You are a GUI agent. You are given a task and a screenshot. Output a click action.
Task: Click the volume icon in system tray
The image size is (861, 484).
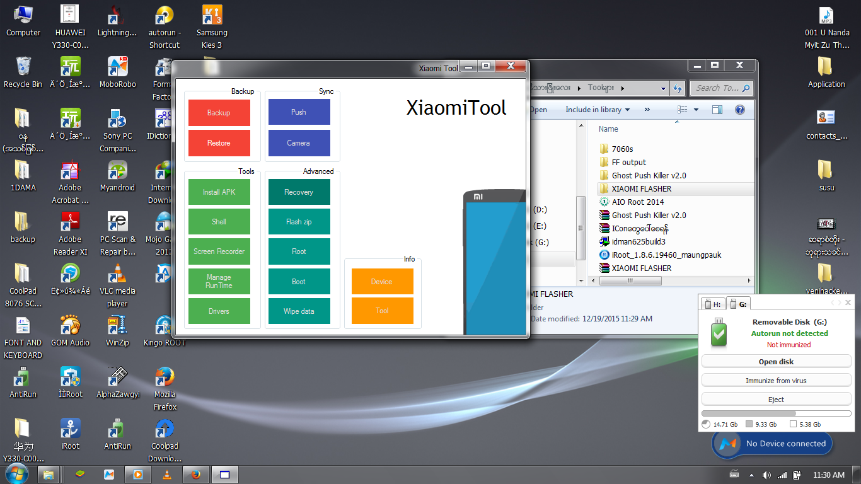766,475
